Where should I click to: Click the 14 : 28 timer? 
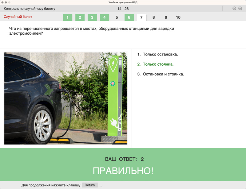pyautogui.click(x=123, y=9)
